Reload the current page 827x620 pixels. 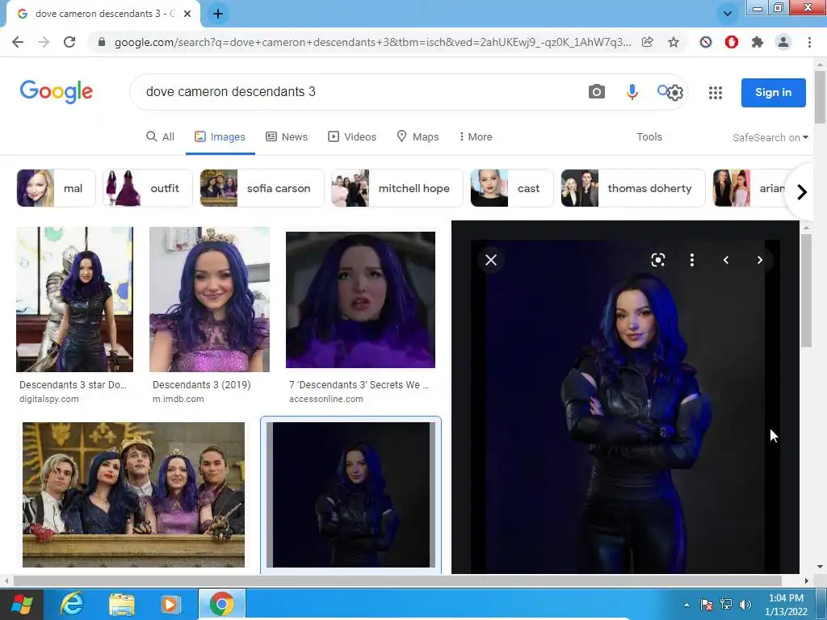pos(69,42)
